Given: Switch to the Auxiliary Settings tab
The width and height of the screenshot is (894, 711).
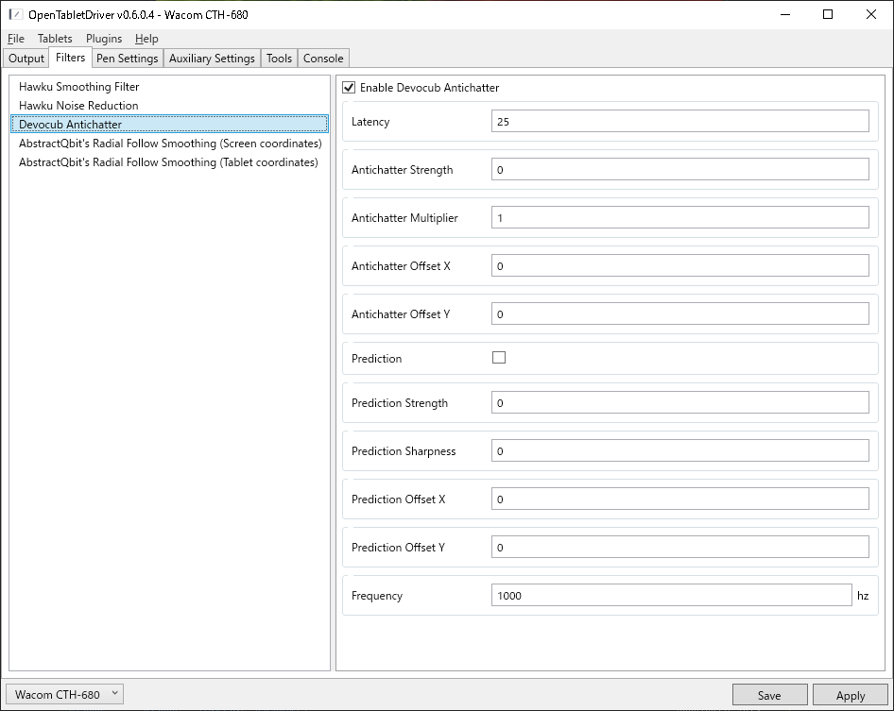Looking at the screenshot, I should coord(212,59).
